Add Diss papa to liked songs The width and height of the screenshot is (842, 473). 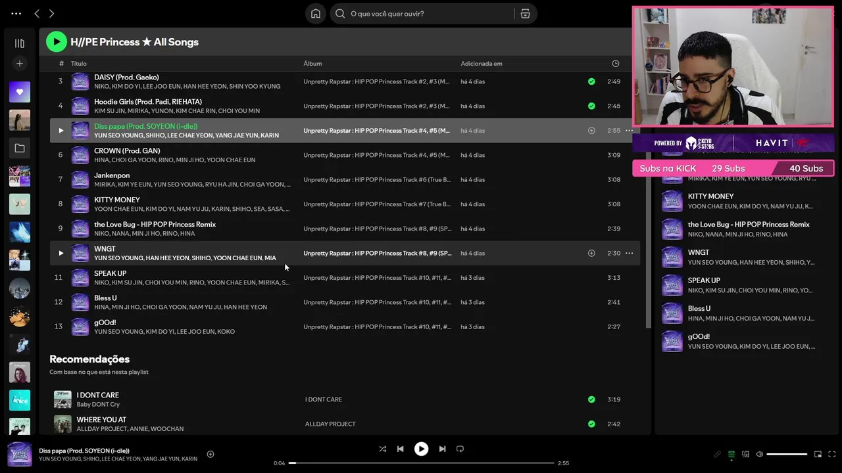coord(591,131)
